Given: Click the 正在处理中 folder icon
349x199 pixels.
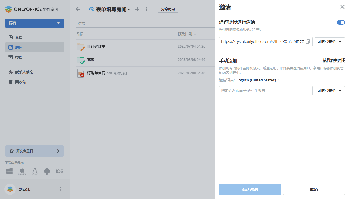Looking at the screenshot, I should pyautogui.click(x=81, y=46).
